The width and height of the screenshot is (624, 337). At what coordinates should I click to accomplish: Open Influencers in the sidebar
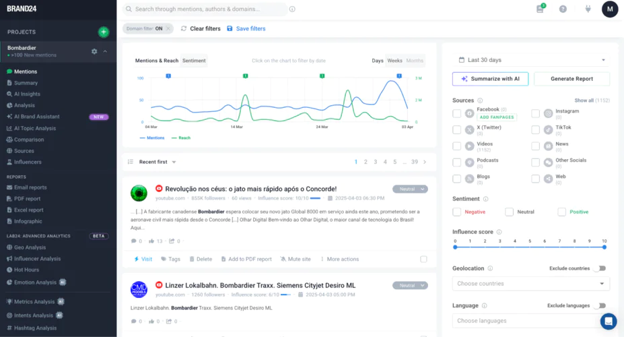[x=28, y=162]
